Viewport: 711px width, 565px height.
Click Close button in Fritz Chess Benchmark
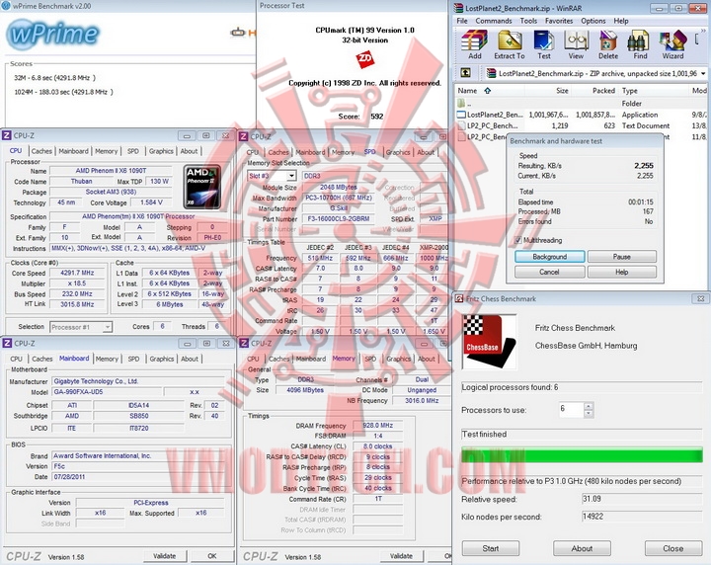click(x=672, y=548)
